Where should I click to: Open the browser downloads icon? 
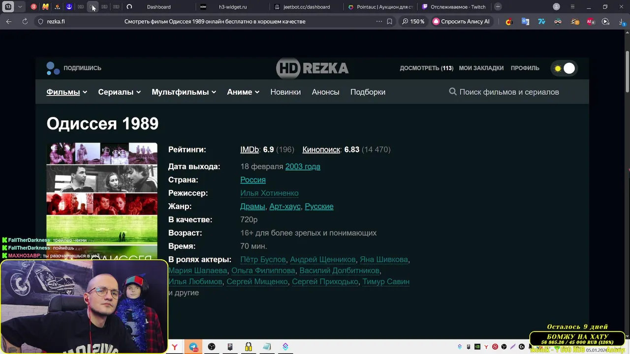click(621, 22)
